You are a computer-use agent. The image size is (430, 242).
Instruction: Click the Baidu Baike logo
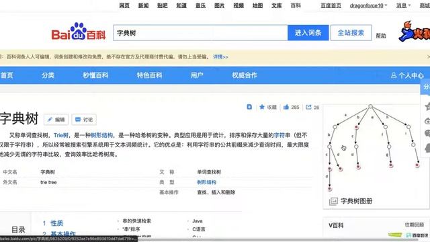click(79, 32)
